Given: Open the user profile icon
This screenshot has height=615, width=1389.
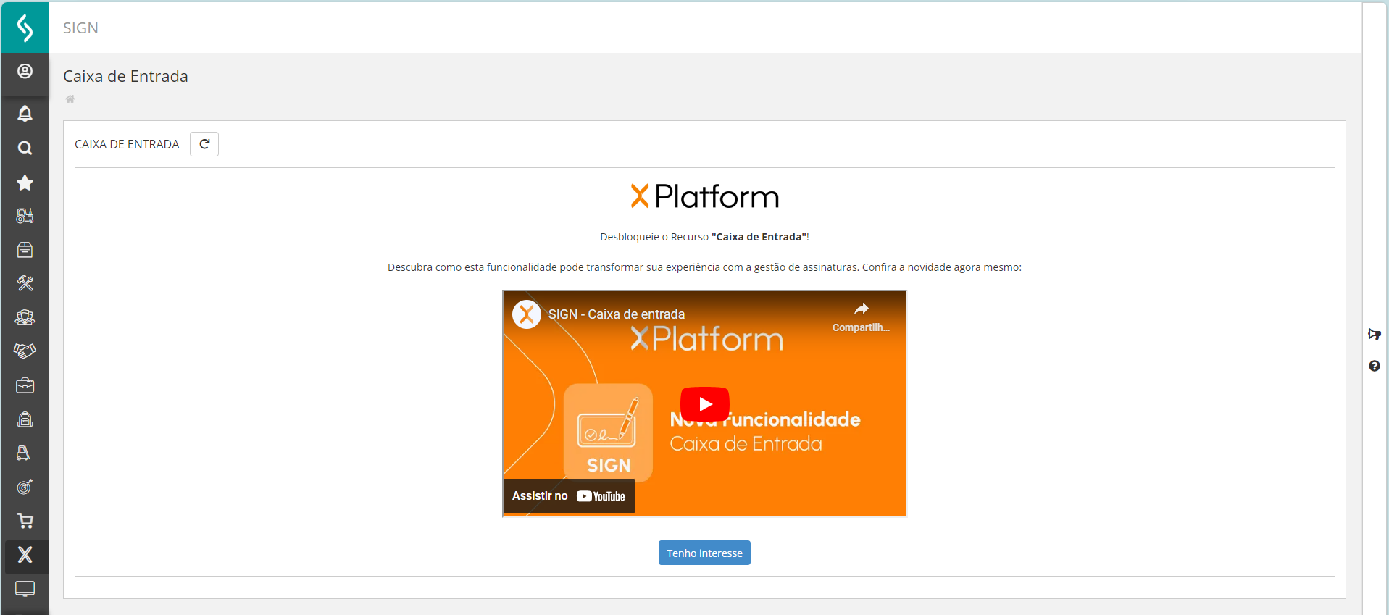Looking at the screenshot, I should point(25,71).
